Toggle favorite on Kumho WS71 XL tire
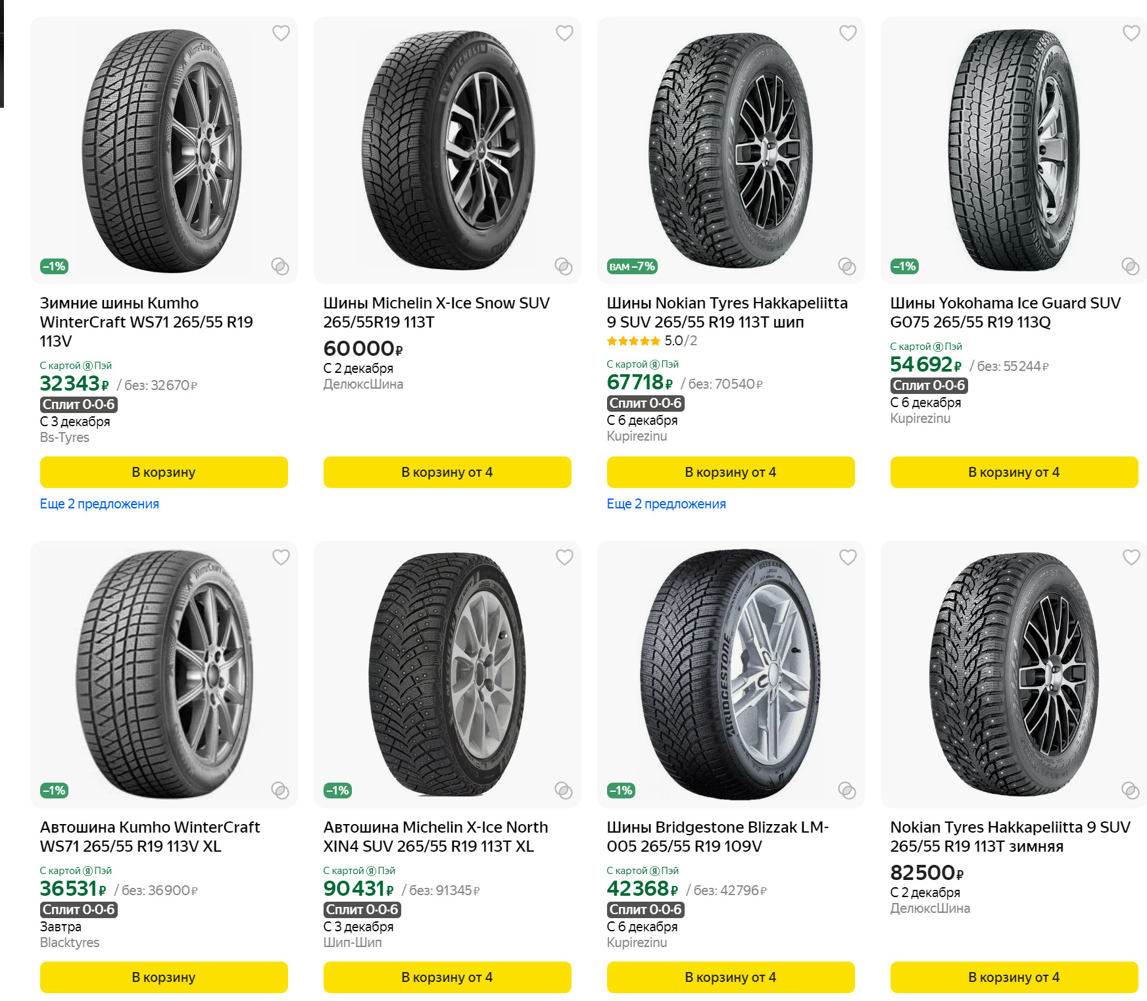1147x1001 pixels. [281, 557]
